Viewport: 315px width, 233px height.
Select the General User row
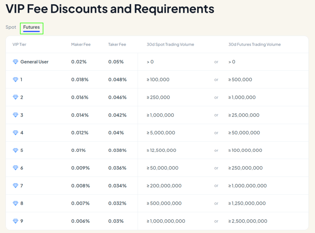(123, 61)
